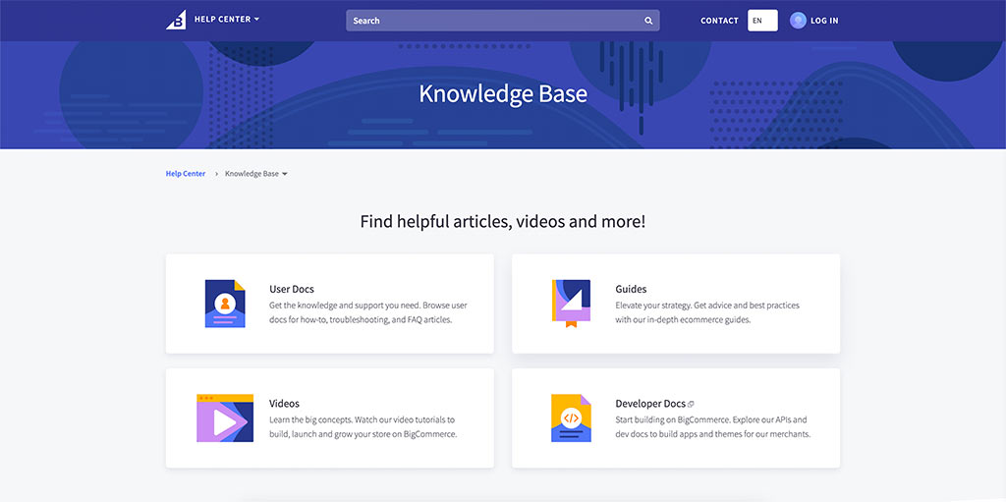Open the Developer Docs heading link
The height and width of the screenshot is (502, 1006).
pyautogui.click(x=649, y=404)
